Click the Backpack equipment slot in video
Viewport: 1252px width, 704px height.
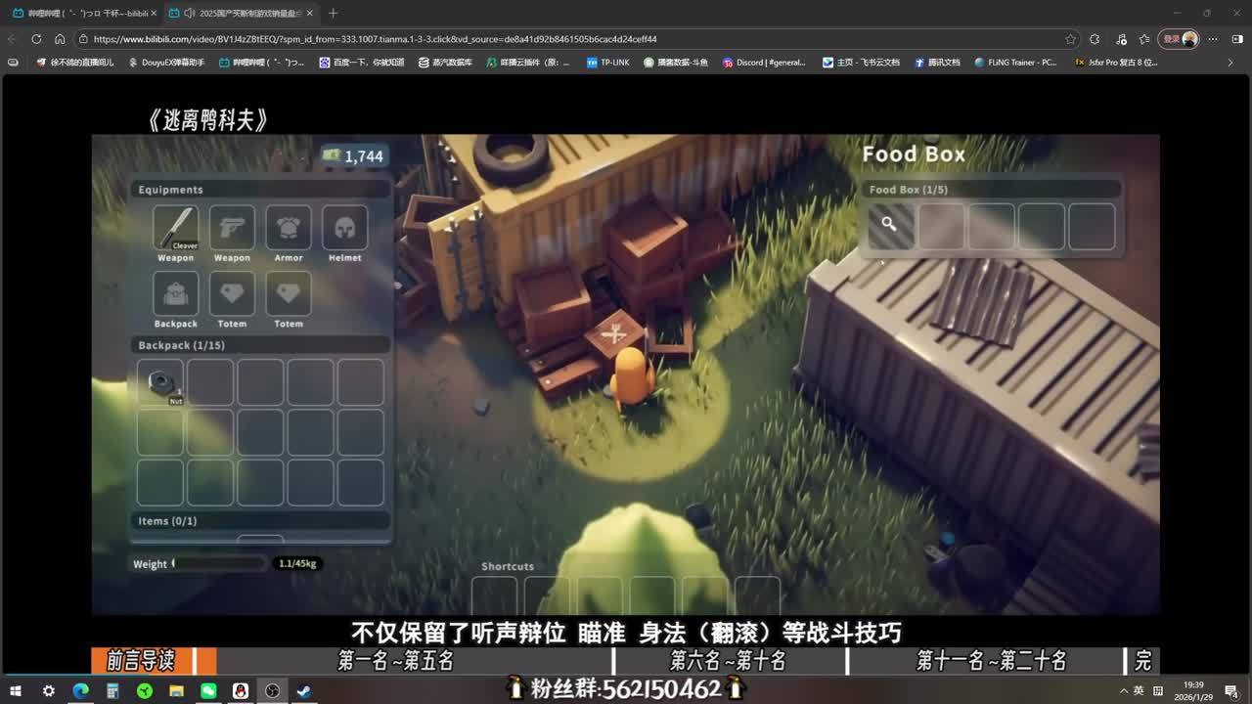tap(176, 293)
